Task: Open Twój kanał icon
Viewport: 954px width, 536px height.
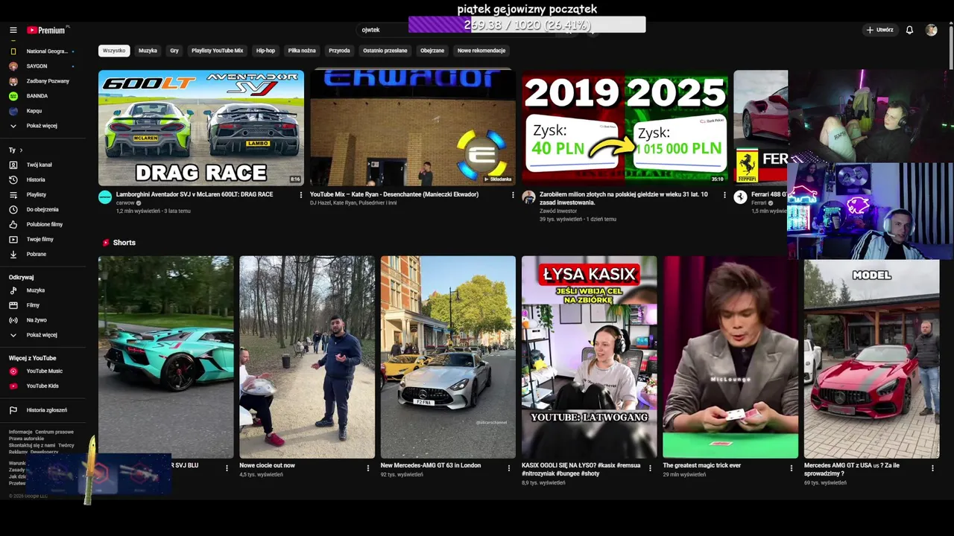Action: click(x=13, y=165)
